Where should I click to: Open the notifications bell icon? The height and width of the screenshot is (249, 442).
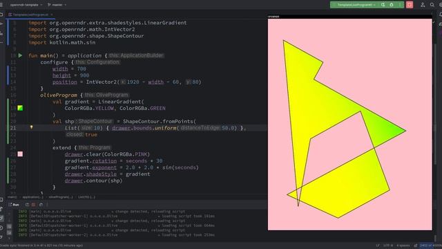[x=440, y=14]
